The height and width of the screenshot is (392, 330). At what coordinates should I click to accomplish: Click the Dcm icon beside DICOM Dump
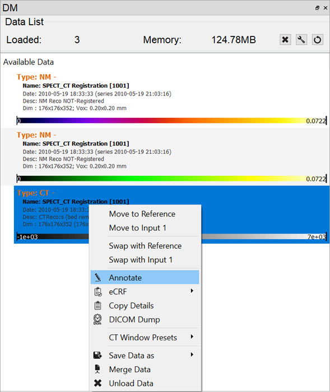click(x=97, y=320)
